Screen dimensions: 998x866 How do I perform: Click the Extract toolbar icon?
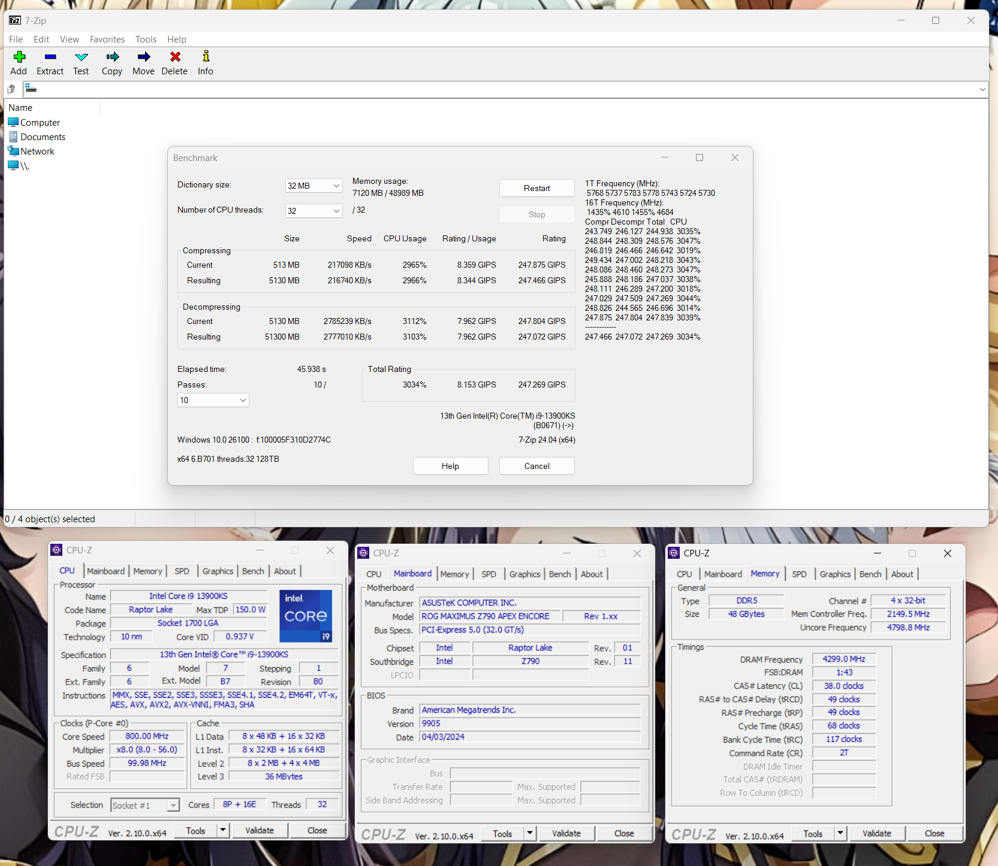coord(50,57)
